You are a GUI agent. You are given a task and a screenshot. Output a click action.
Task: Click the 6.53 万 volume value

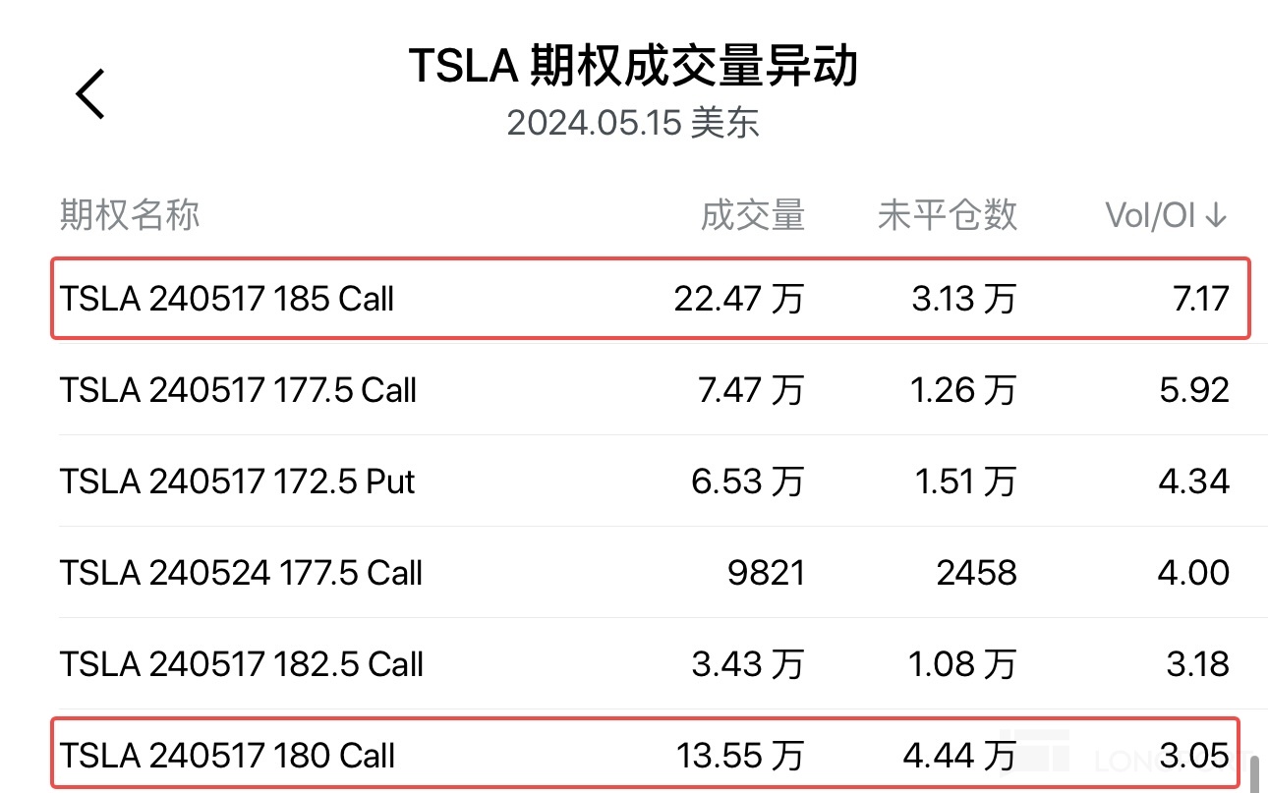click(747, 481)
